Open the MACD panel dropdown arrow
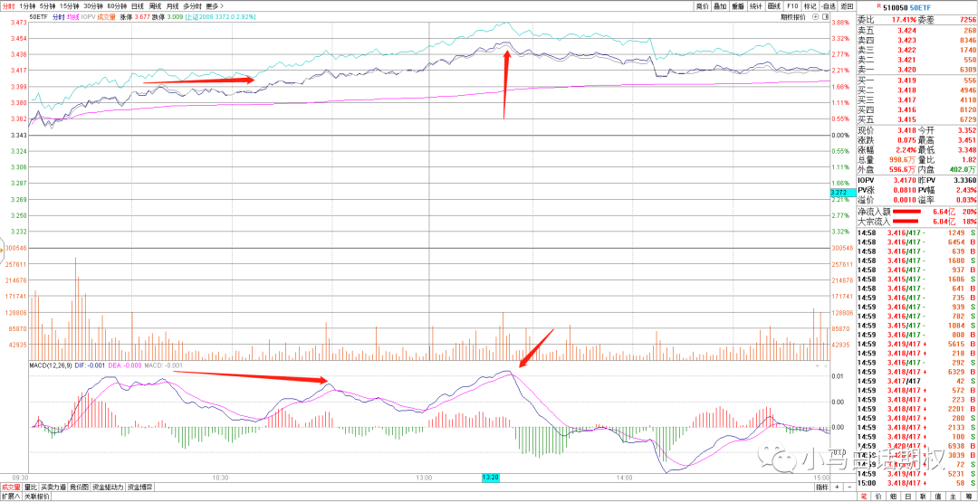This screenshot has width=978, height=502. (x=817, y=366)
